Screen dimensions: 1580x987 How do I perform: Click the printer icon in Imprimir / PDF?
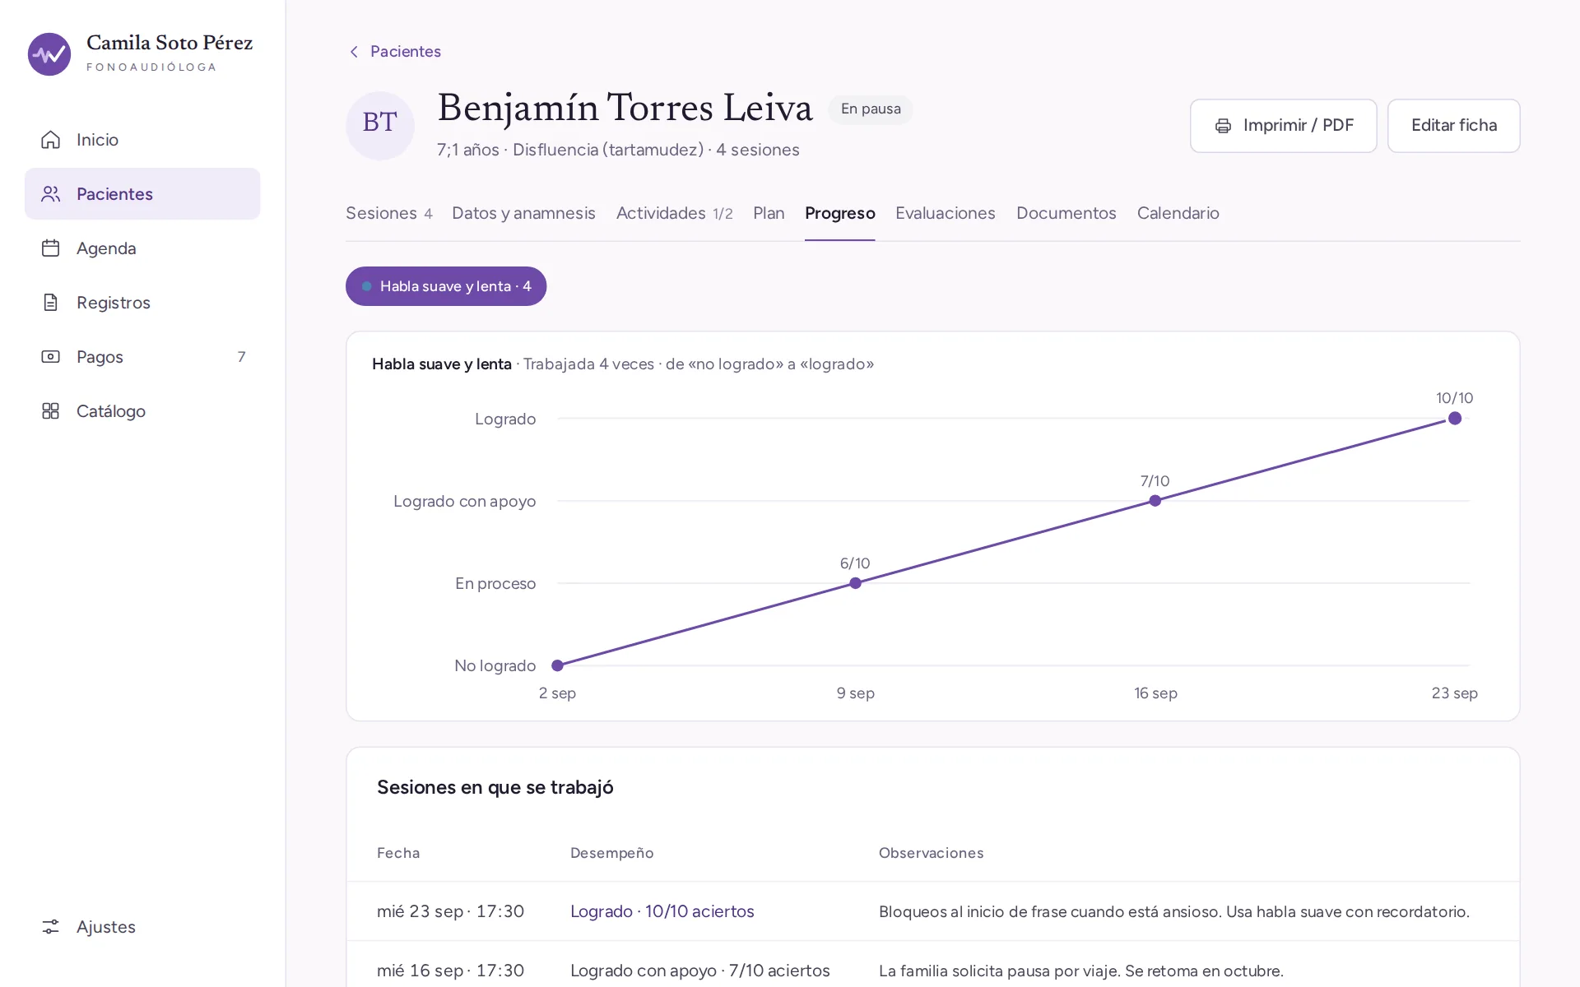pos(1223,126)
